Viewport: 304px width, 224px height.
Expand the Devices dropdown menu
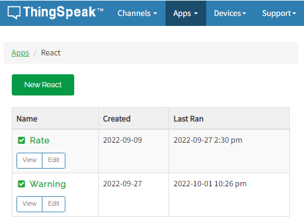coord(230,13)
